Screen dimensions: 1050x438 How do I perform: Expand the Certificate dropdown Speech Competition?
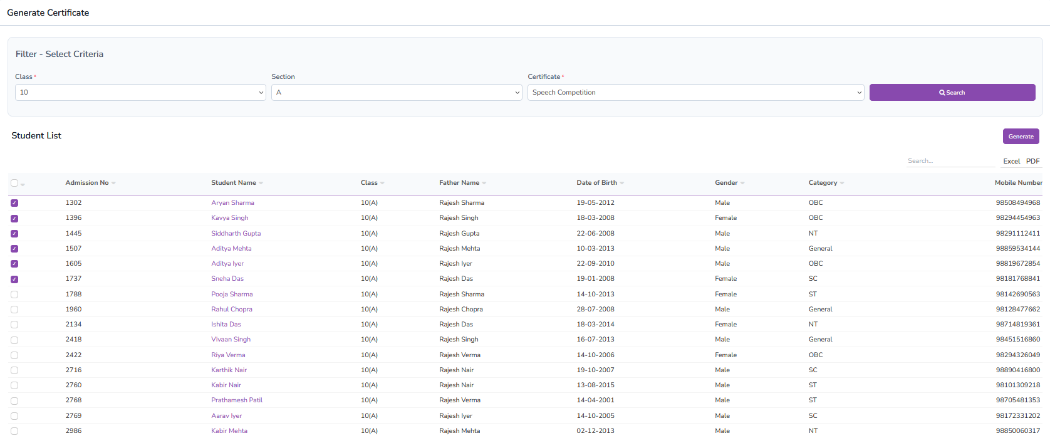(x=695, y=92)
